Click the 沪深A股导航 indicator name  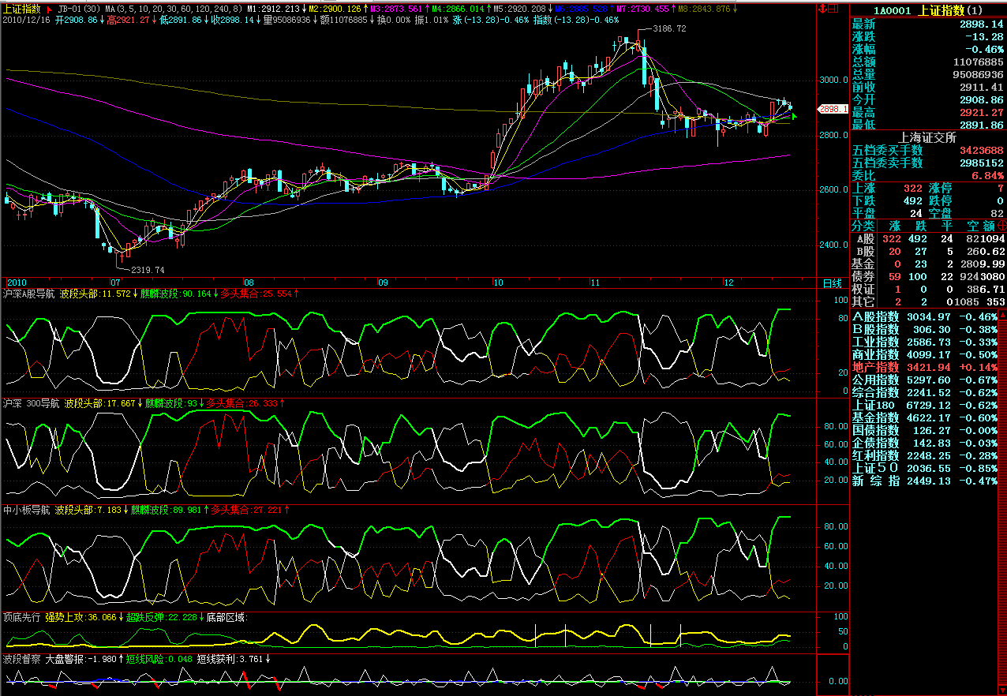28,294
